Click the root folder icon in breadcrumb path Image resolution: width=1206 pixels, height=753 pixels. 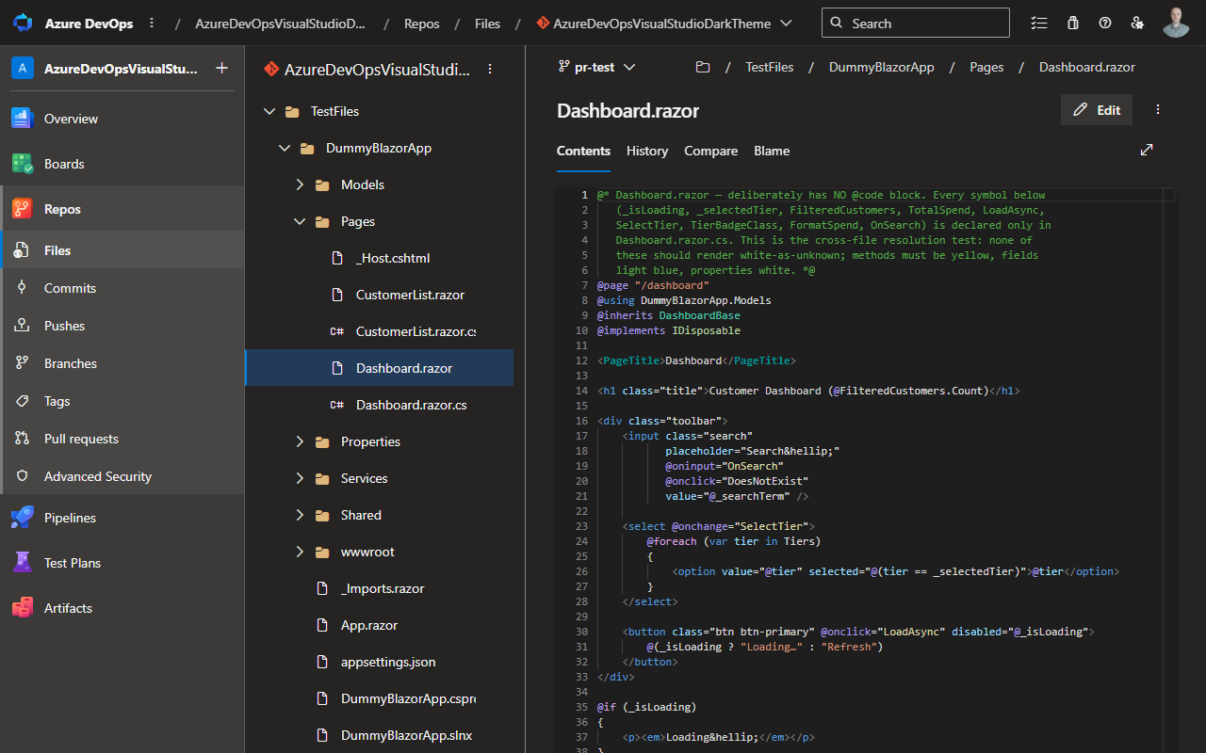[702, 68]
